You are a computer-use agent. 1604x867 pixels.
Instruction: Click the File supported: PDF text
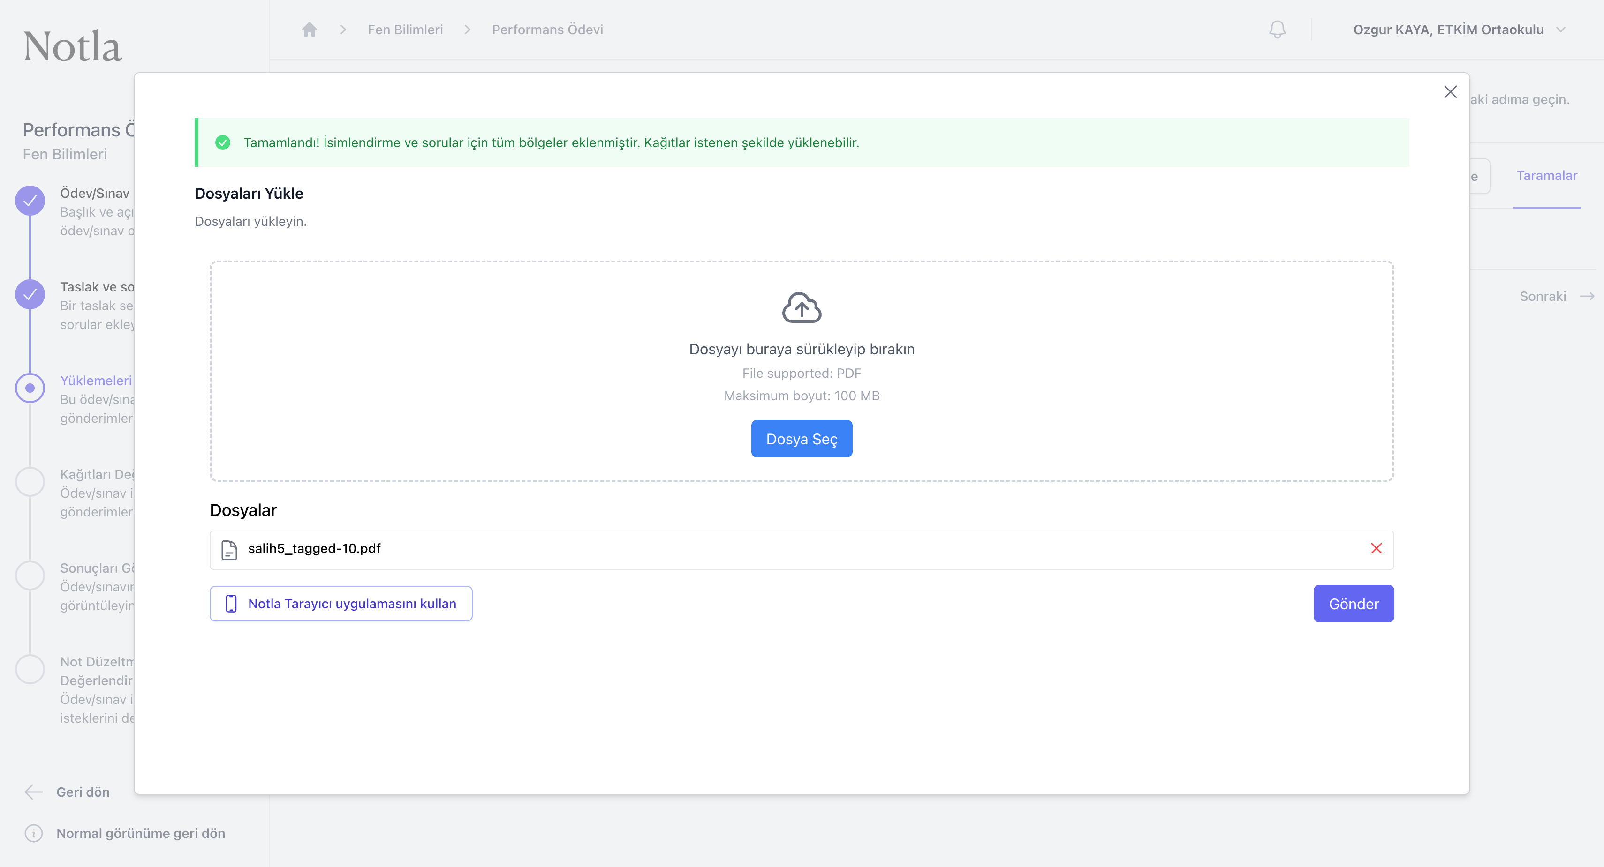pos(802,374)
